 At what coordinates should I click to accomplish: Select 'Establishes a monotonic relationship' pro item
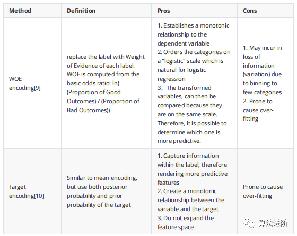coord(194,34)
